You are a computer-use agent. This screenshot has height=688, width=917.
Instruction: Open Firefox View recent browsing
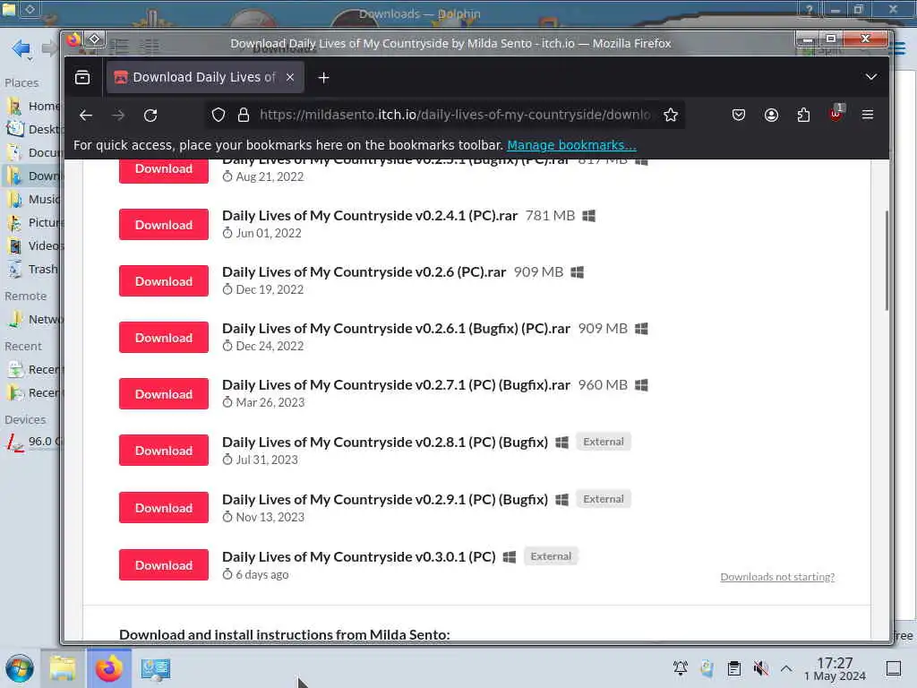click(x=82, y=77)
